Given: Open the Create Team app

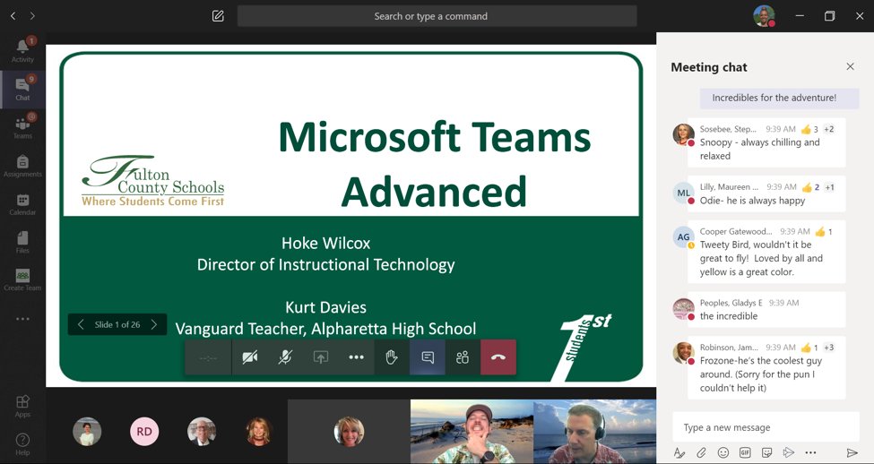Looking at the screenshot, I should (x=22, y=280).
